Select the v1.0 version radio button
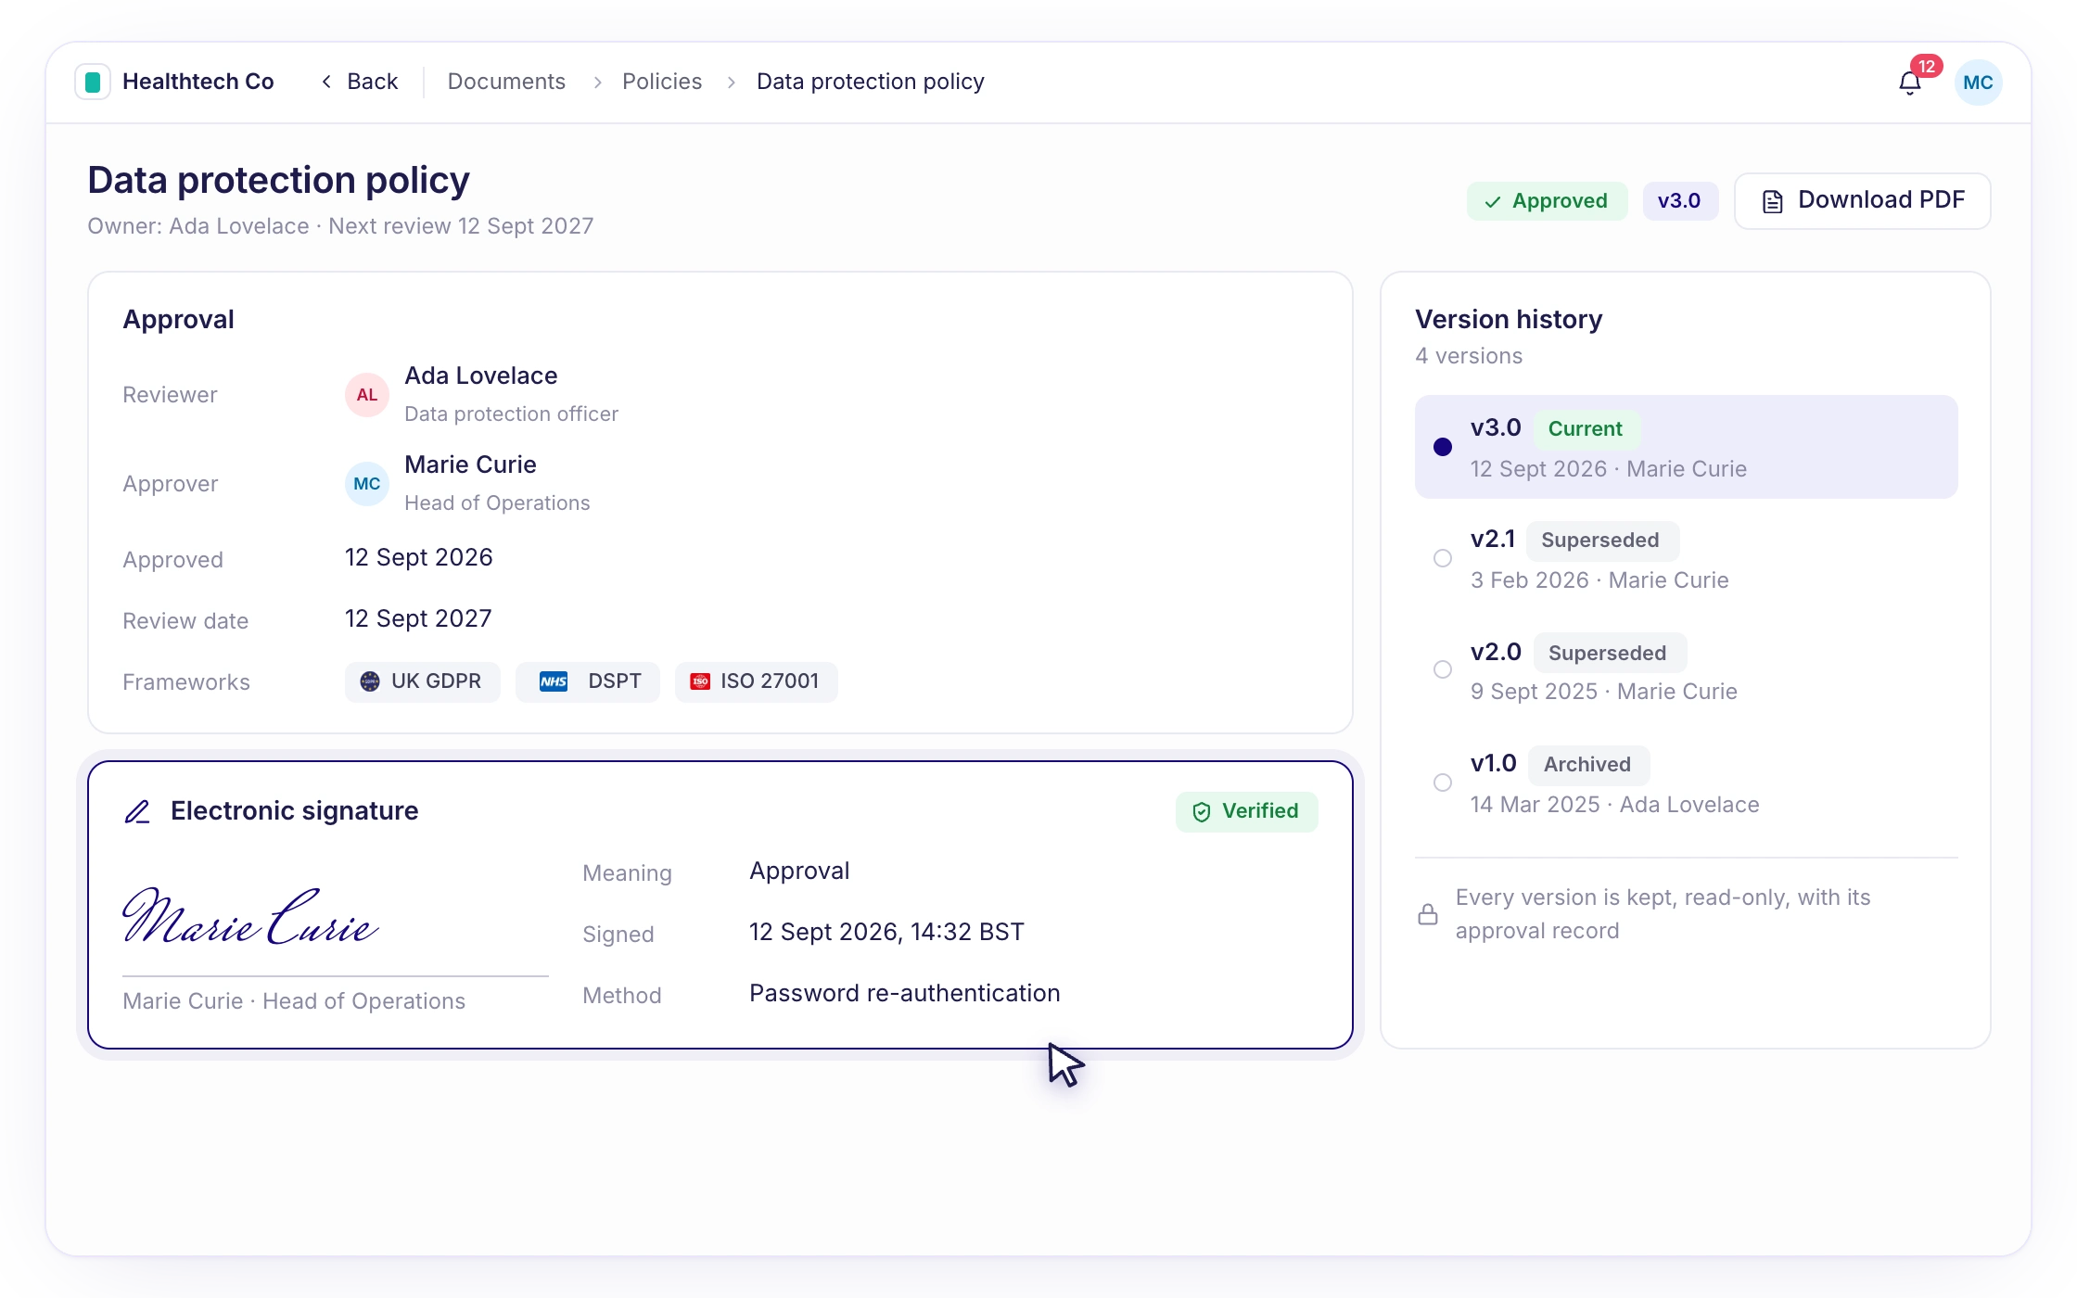The width and height of the screenshot is (2077, 1298). point(1443,783)
